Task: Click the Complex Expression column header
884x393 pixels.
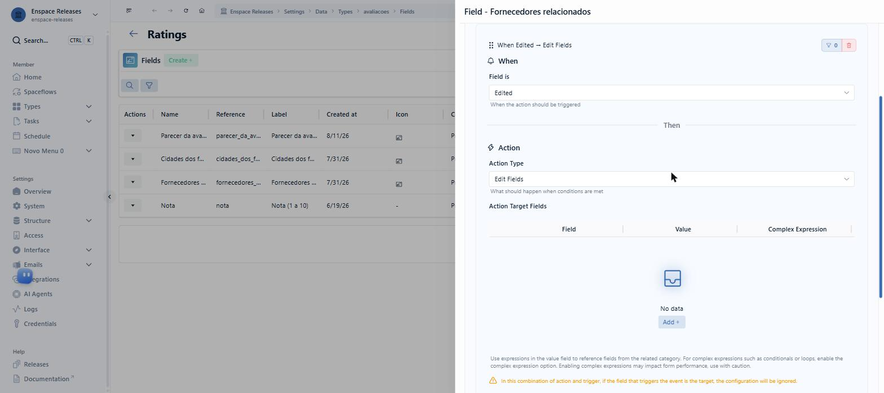Action: pyautogui.click(x=797, y=229)
